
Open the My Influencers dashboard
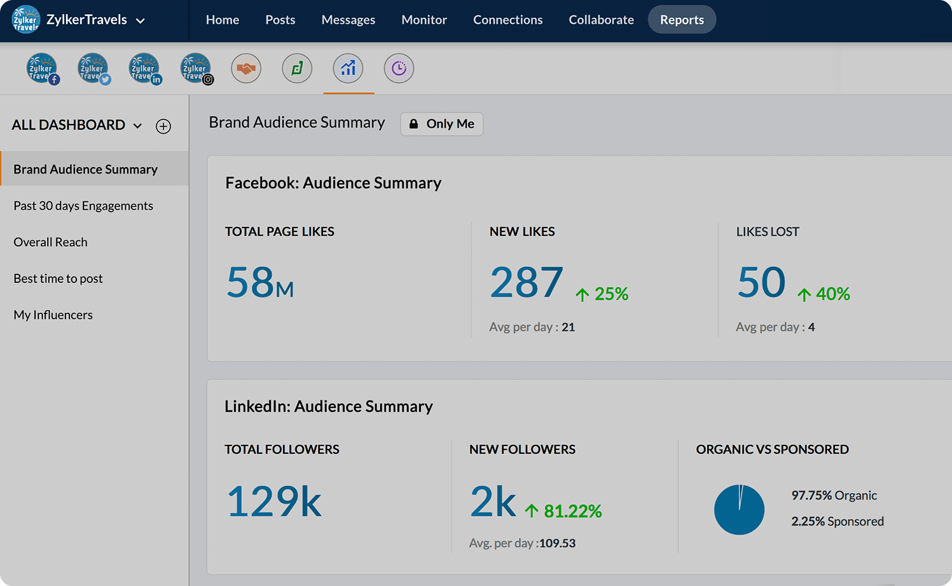click(x=53, y=315)
